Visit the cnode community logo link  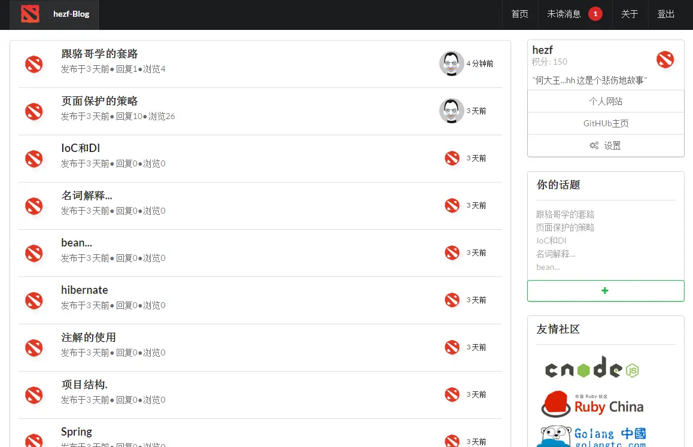[x=592, y=367]
